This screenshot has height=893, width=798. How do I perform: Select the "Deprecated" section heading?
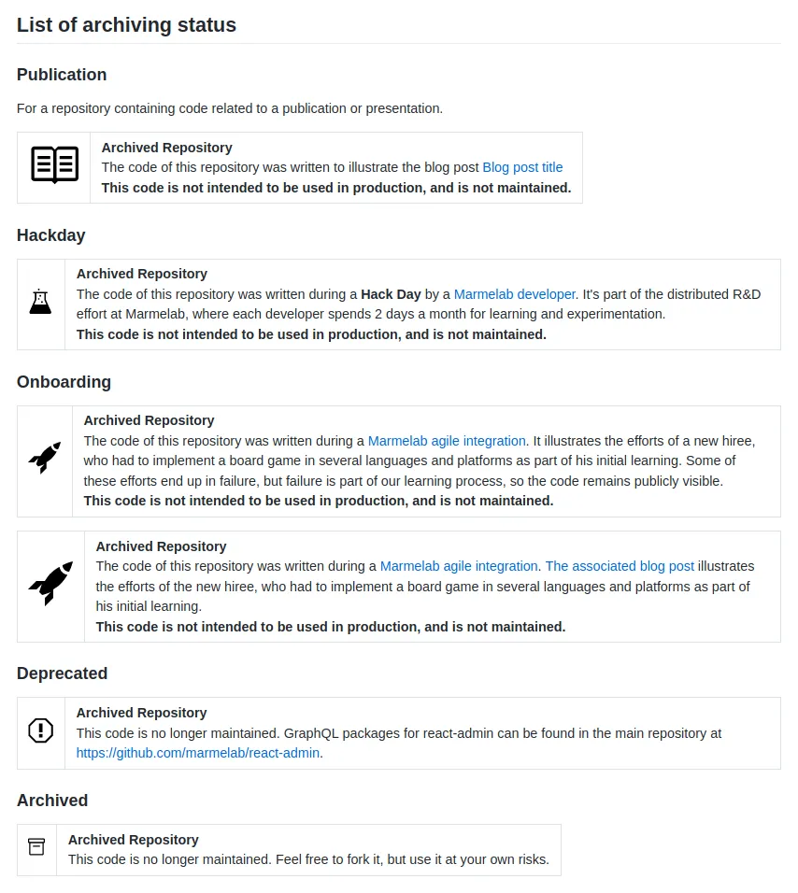tap(62, 673)
